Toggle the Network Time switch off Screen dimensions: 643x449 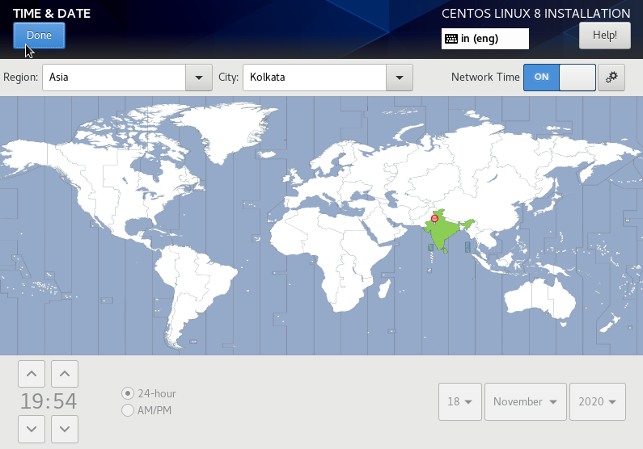[x=560, y=77]
